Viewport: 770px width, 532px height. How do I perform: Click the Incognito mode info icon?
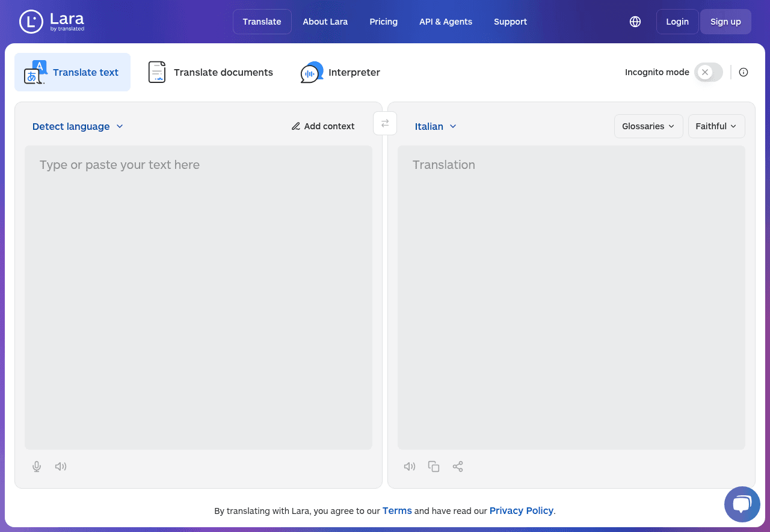click(744, 72)
